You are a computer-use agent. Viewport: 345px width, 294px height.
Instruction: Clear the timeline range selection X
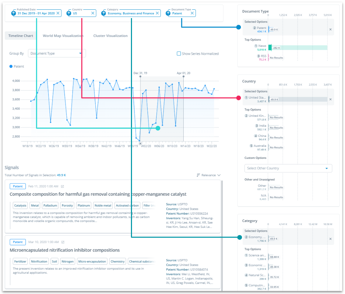140,144
